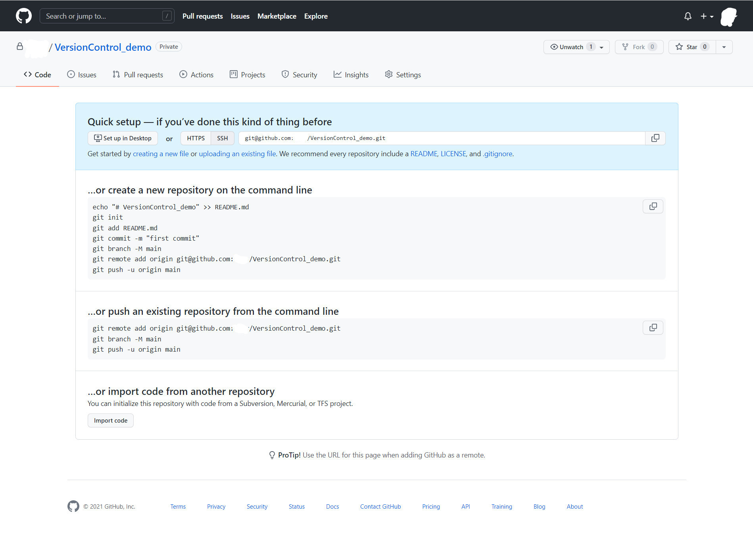Open the repository Security tab
This screenshot has width=753, height=536.
[x=299, y=75]
